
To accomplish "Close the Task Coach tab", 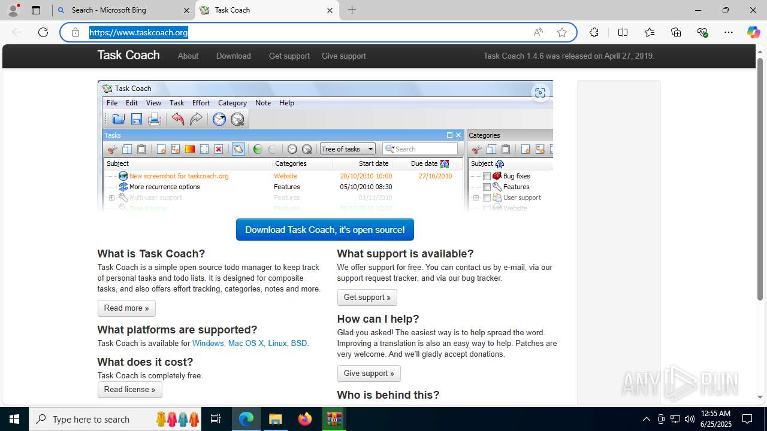I will tap(330, 10).
